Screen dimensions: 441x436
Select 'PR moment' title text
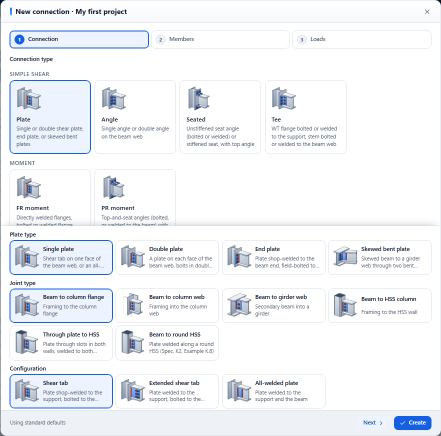(118, 208)
